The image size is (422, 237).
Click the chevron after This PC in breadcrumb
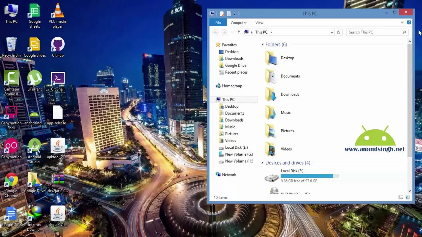point(271,32)
